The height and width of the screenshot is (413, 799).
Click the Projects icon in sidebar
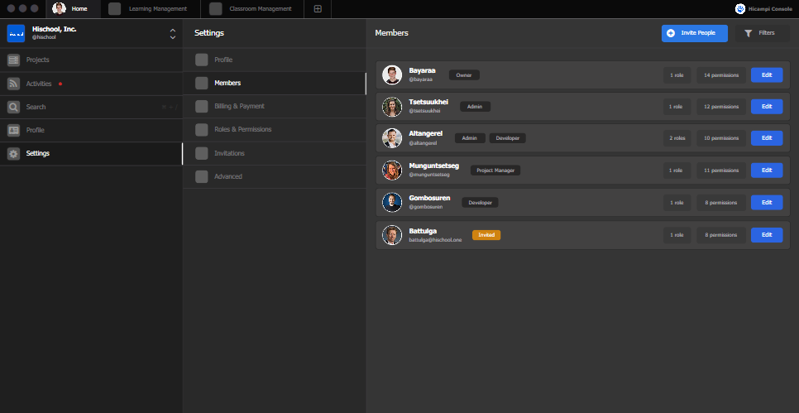(13, 60)
